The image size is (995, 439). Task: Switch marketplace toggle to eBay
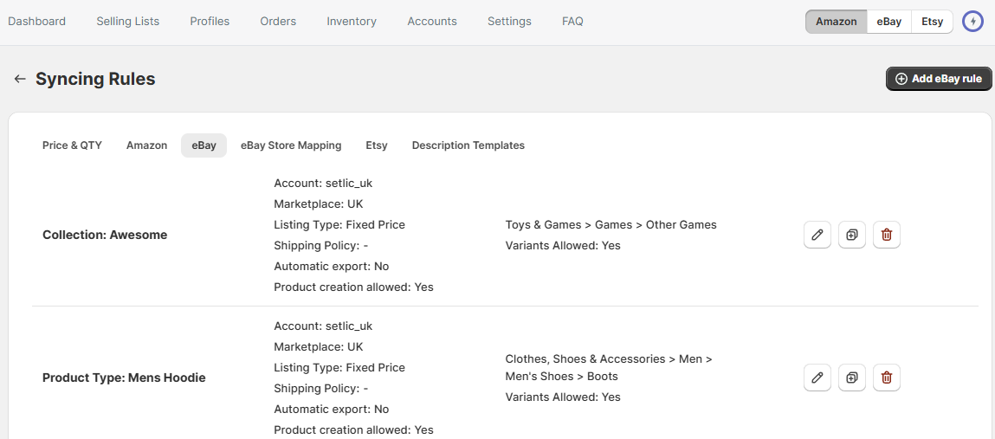pos(888,22)
